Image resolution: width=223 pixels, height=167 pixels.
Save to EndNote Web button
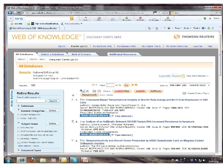[122, 91]
